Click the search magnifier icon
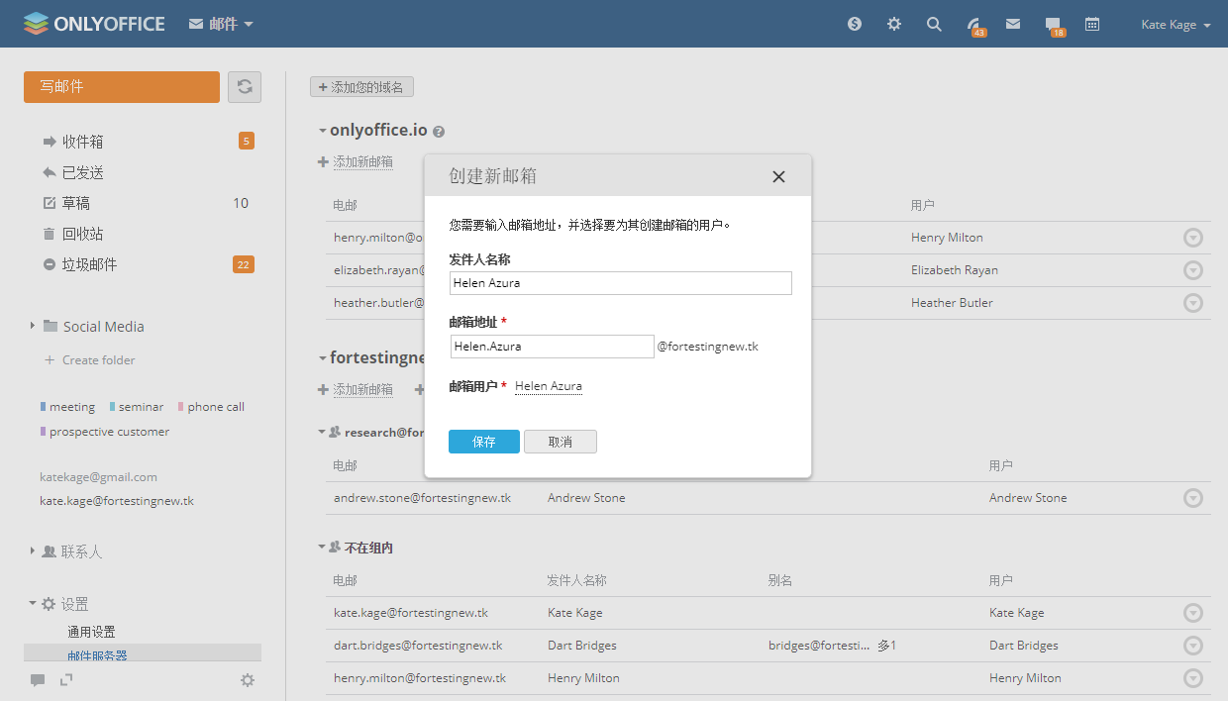The width and height of the screenshot is (1228, 701). coord(934,25)
